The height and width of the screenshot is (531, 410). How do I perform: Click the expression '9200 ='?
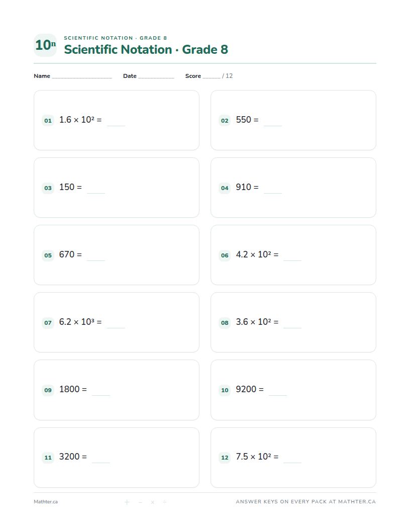(250, 389)
